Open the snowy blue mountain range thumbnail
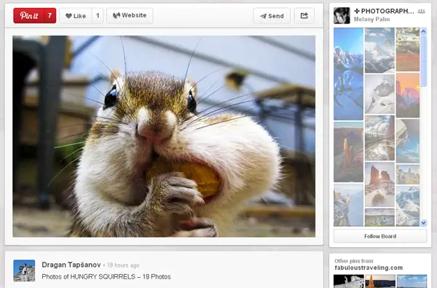Viewport: 437px width, 288px height. [x=408, y=206]
